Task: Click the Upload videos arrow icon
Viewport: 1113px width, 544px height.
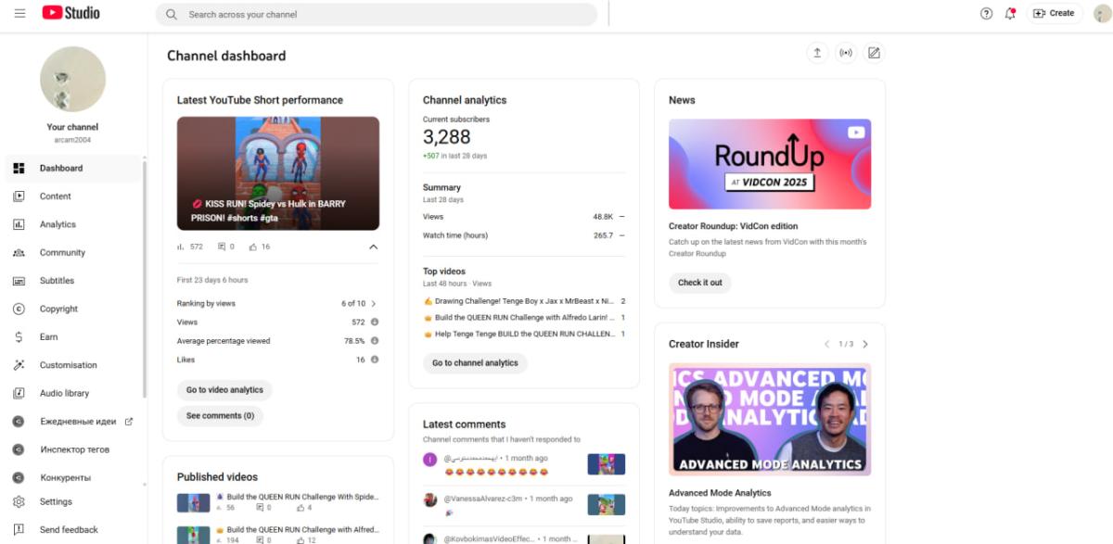Action: 817,53
